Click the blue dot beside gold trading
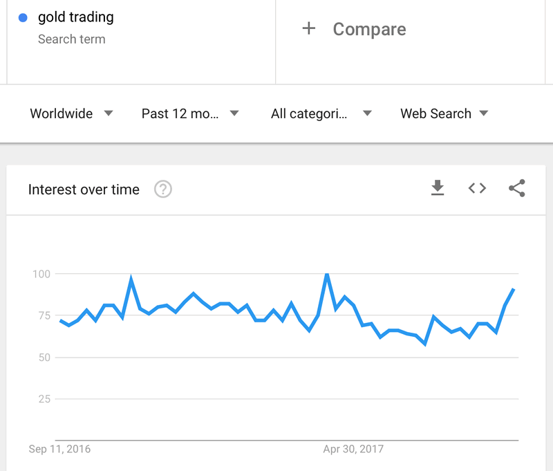Screen dimensions: 553x471 point(24,18)
